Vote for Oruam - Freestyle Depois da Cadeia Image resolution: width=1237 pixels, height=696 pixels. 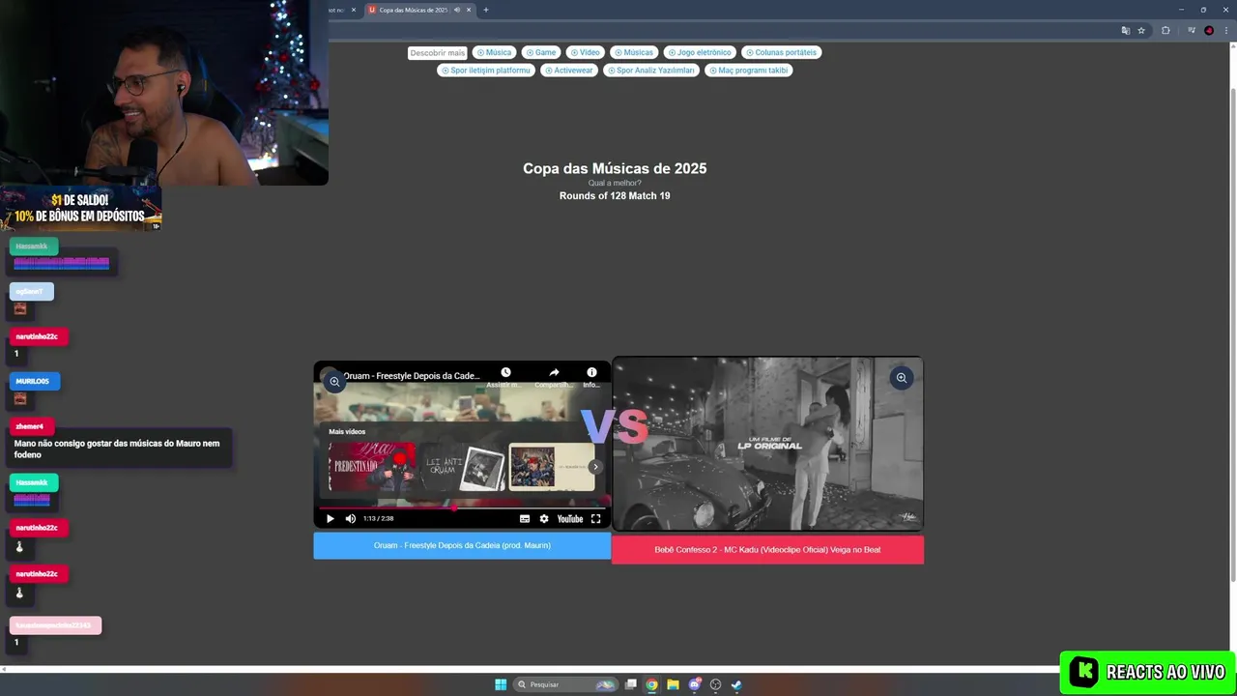point(462,545)
